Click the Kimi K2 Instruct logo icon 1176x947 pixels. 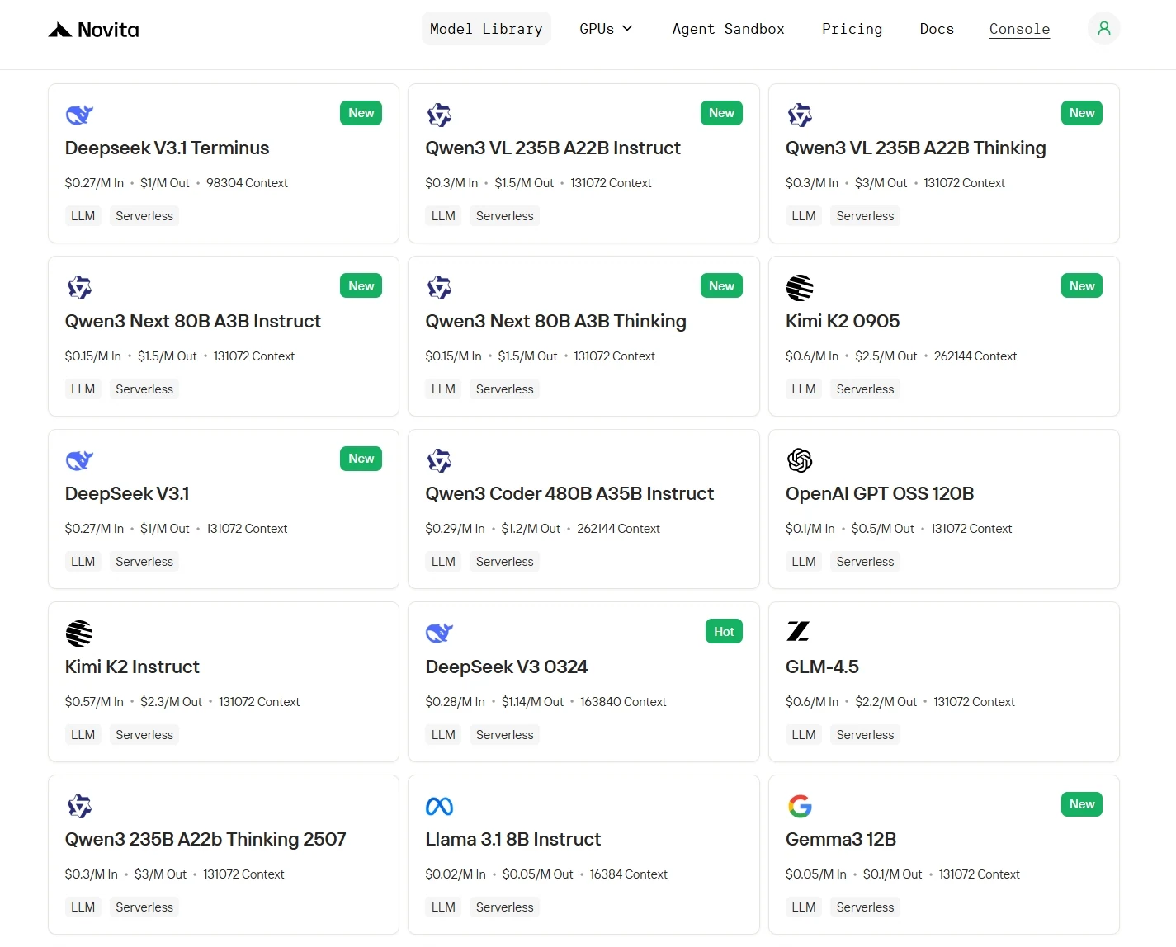(x=79, y=634)
